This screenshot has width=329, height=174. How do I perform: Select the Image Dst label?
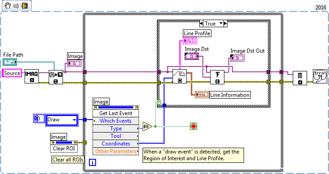(197, 49)
